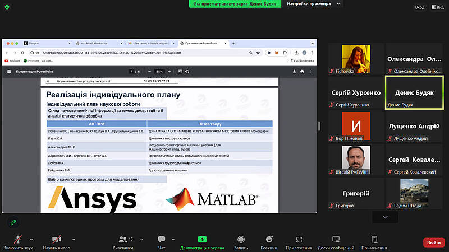This screenshot has width=449, height=252.
Task: Turn on camera with Начать видео
Action: coord(57,242)
